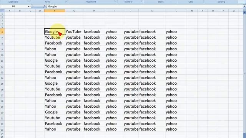Click cell F9 containing Yahoo
The height and width of the screenshot is (138, 246).
tap(55, 49)
